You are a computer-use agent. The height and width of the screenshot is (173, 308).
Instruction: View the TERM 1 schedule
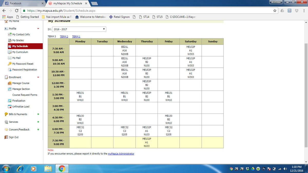[76, 37]
